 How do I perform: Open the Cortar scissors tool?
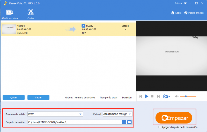[31, 12]
